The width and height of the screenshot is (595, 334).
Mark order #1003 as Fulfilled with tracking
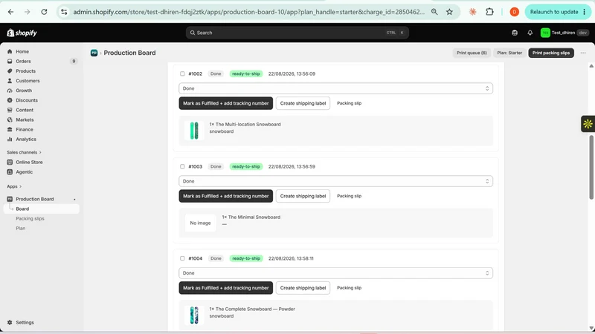226,196
